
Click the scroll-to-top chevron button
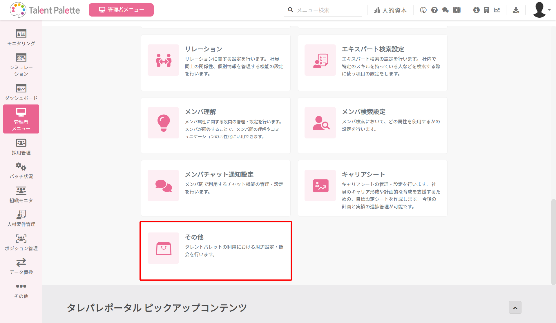pyautogui.click(x=515, y=308)
